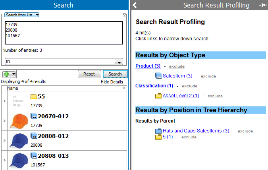Screen dimensions: 268x170
Task: Exclude SalesItem from results
Action: click(208, 76)
